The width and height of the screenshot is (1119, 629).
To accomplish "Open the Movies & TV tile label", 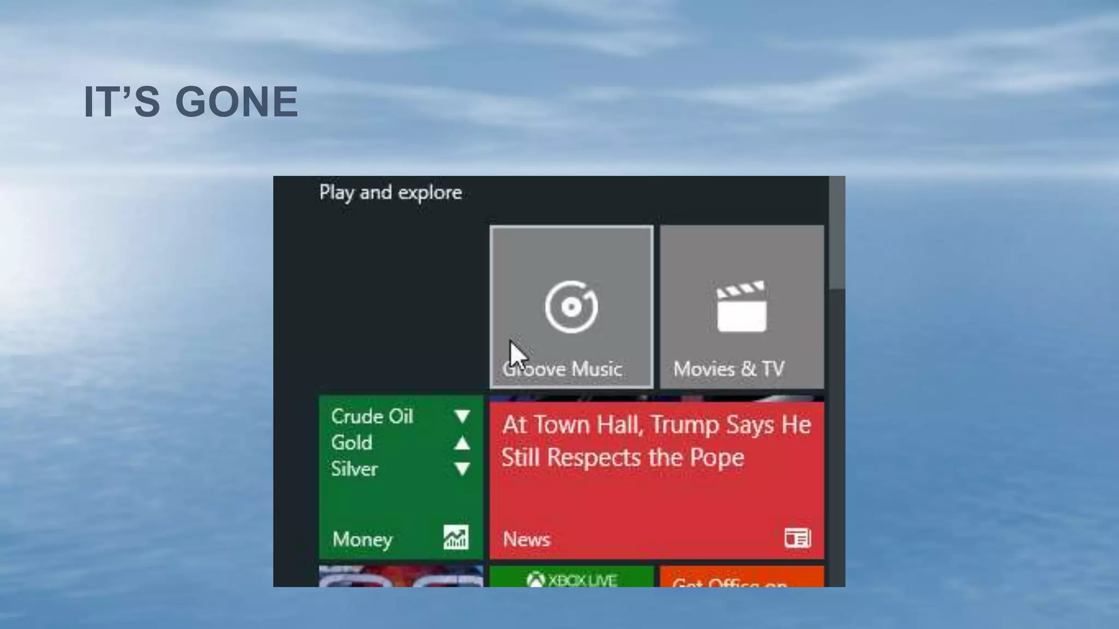I will click(x=728, y=370).
